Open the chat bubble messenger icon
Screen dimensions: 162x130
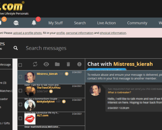coord(16,23)
